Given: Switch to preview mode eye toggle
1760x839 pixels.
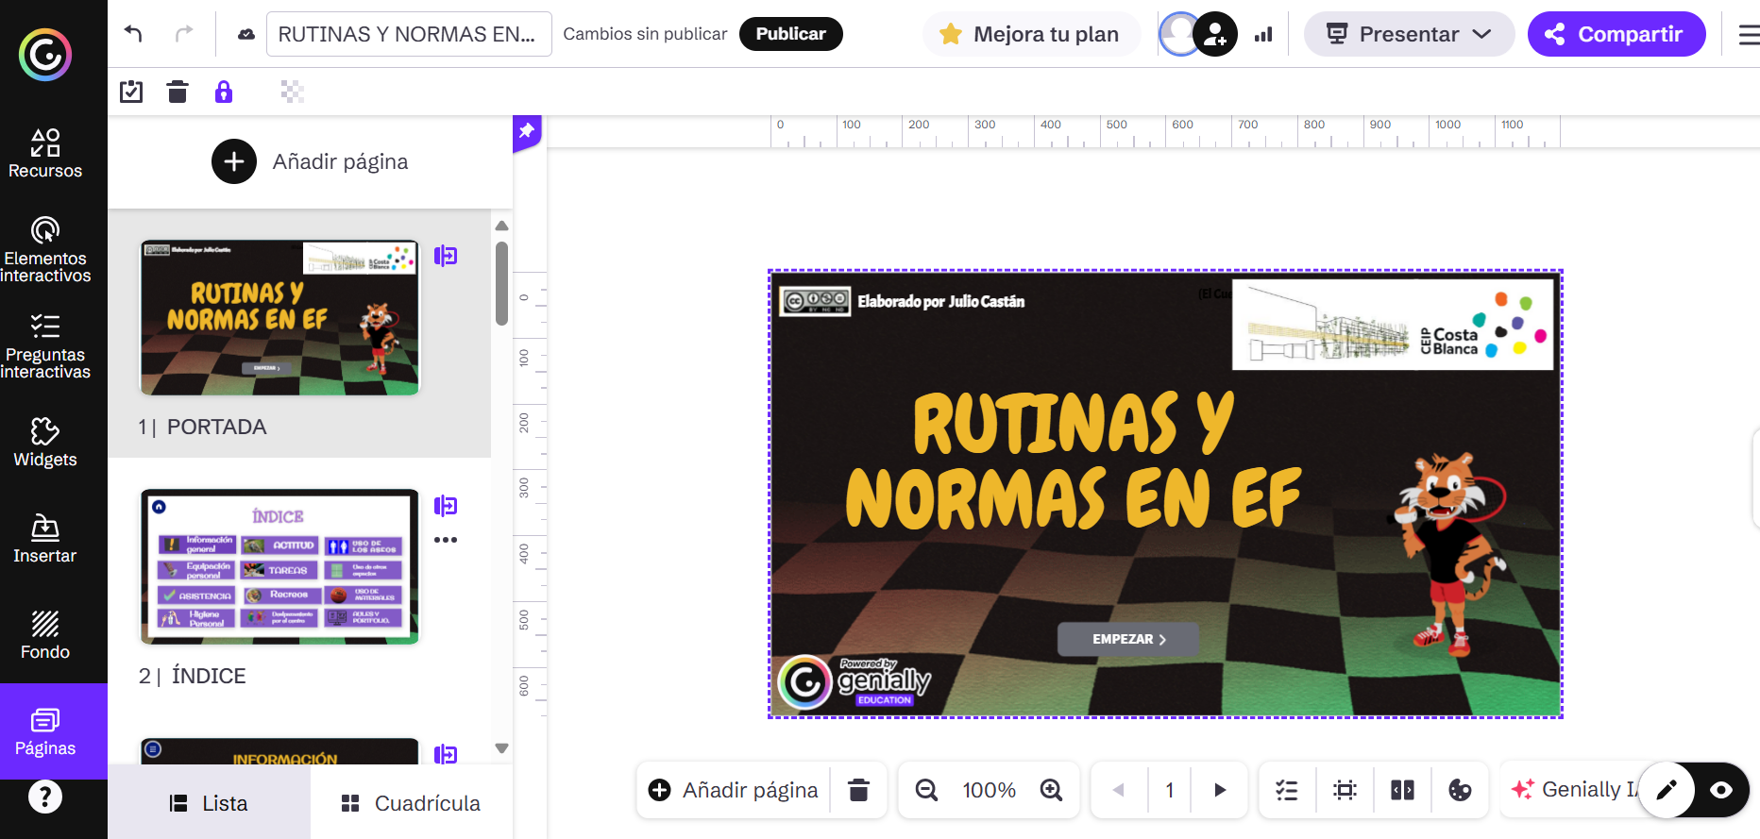Looking at the screenshot, I should tap(1721, 790).
